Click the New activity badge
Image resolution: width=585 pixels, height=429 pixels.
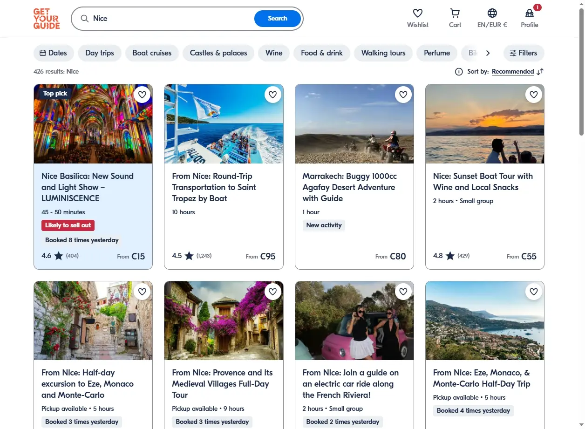click(x=324, y=225)
